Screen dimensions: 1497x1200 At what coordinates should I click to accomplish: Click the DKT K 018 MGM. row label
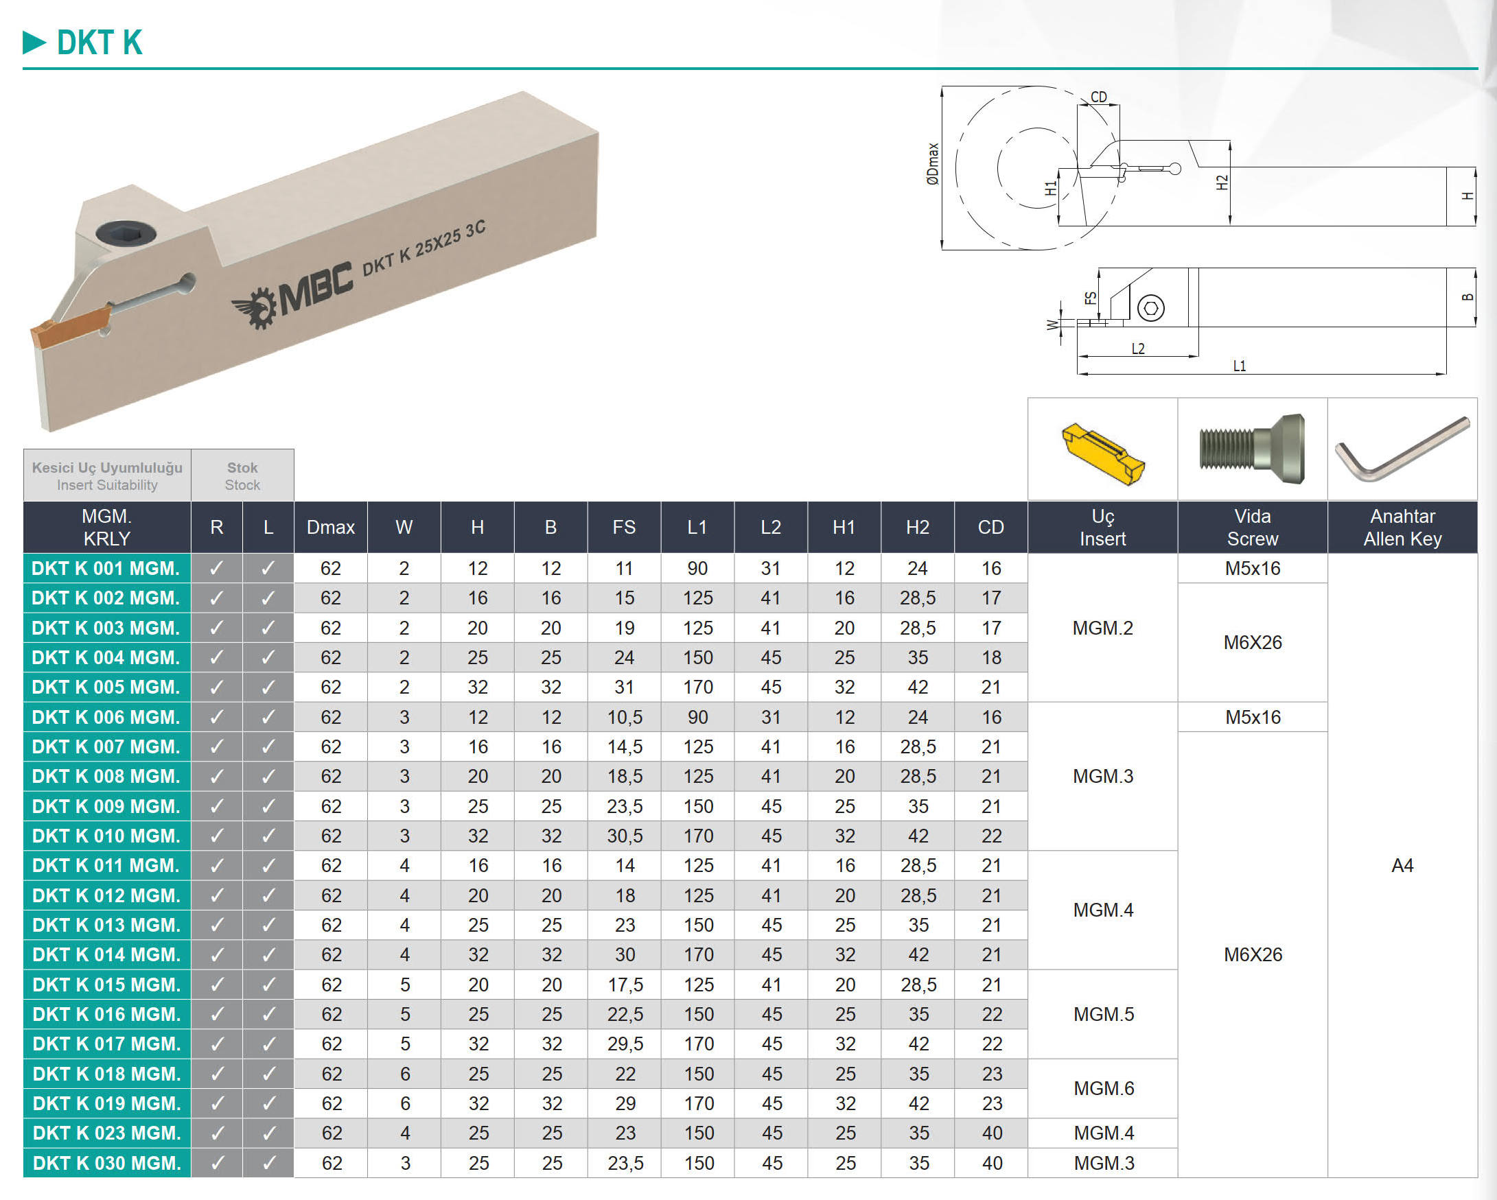[106, 1074]
